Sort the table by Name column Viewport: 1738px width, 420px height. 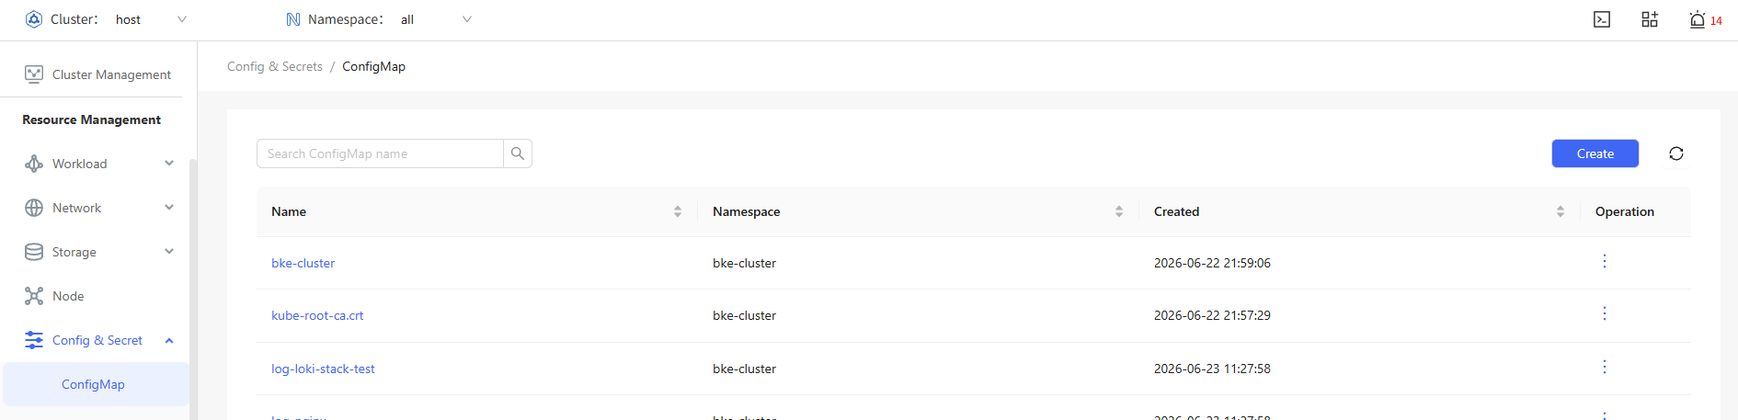(678, 211)
